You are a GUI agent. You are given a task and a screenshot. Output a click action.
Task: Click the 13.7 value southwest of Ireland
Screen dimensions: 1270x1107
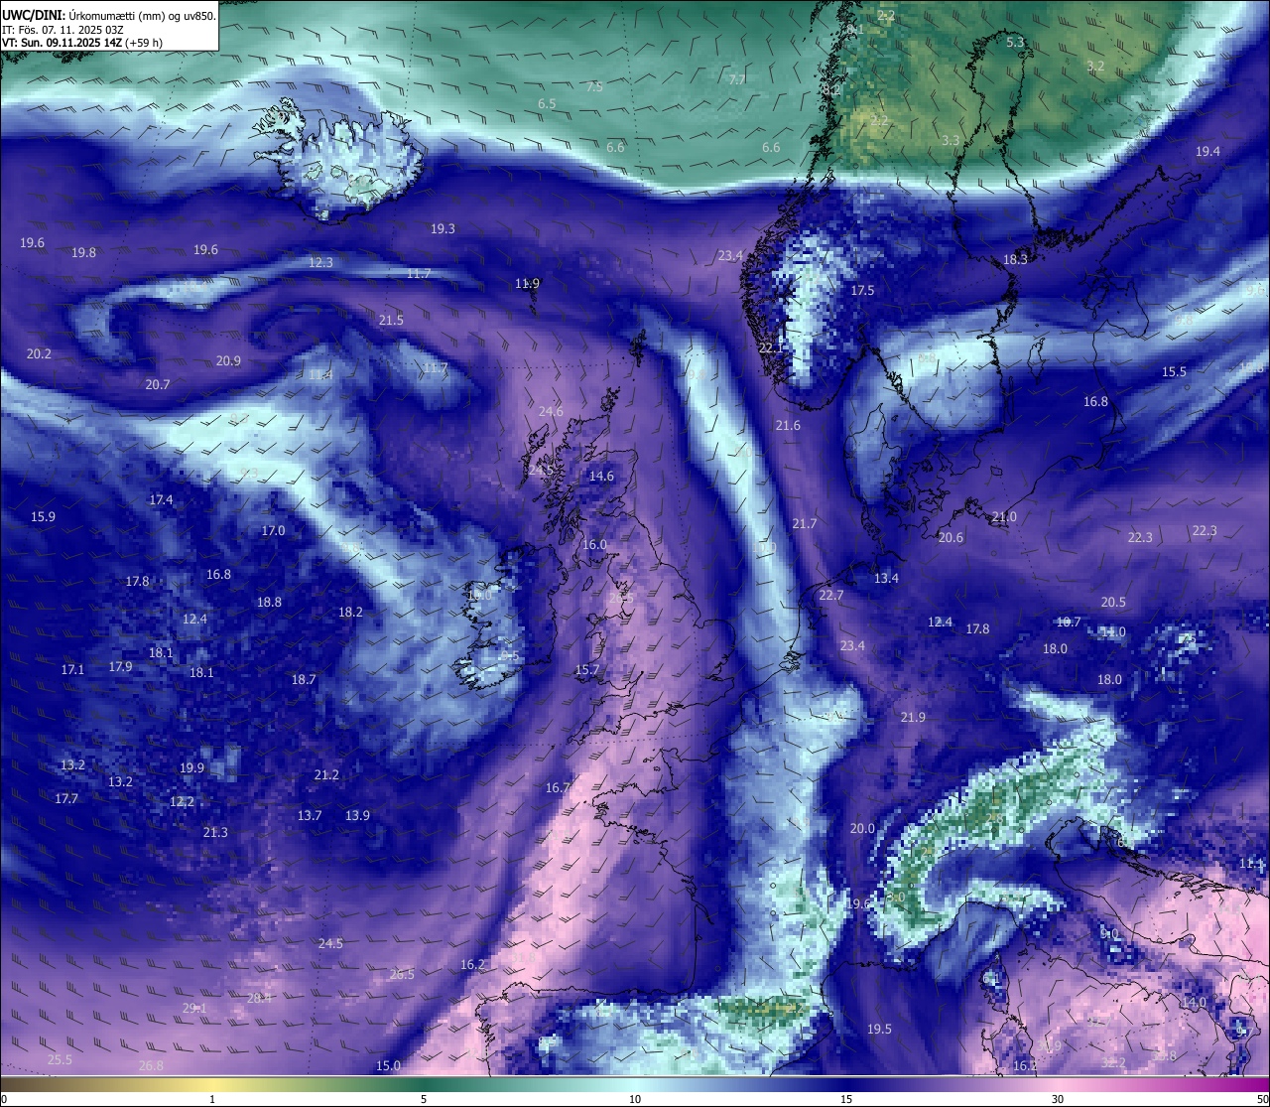pos(310,815)
